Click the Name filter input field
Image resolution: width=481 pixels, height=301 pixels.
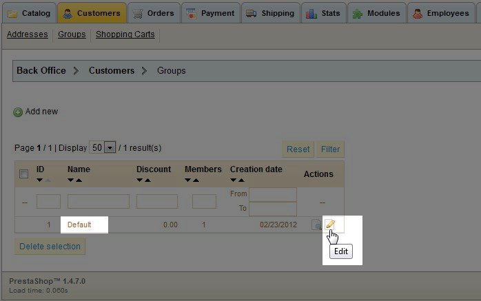click(x=98, y=202)
